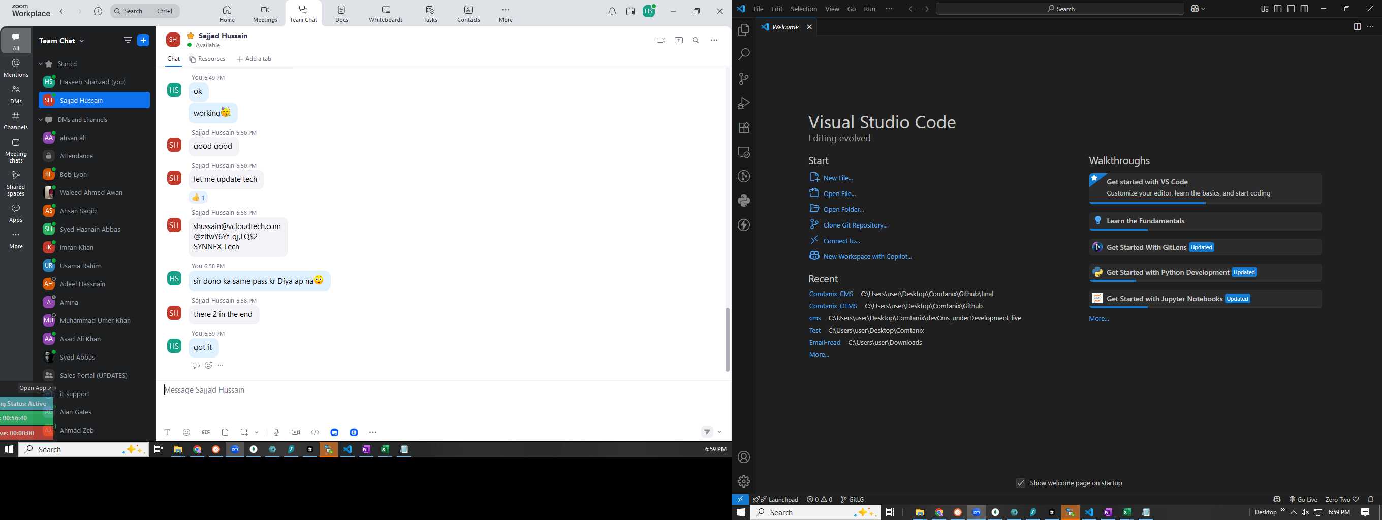Screen dimensions: 1382x520
Task: Open Source Control view in VS Code
Action: pyautogui.click(x=743, y=79)
